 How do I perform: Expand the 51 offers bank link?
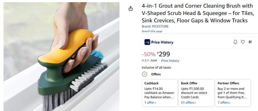coord(188,103)
